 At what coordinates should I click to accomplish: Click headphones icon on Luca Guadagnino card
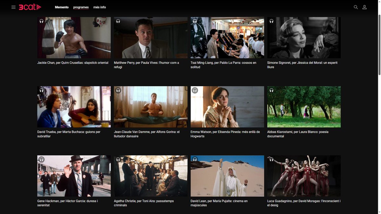coord(271,159)
